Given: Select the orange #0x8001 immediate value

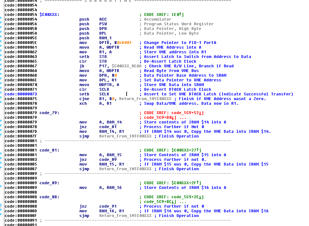Looking at the screenshot, I should (x=123, y=43).
